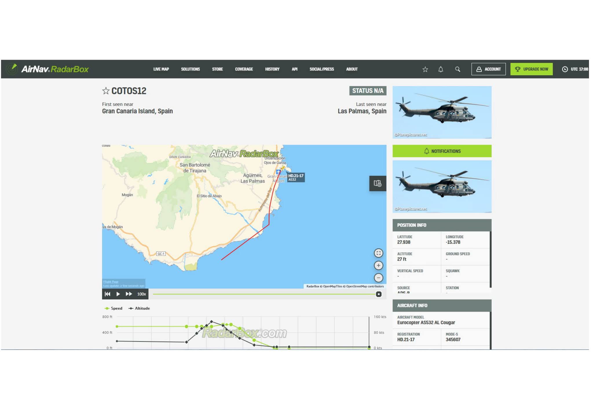Rewind flight playback to start
Screen dimensions: 593x419
tap(107, 294)
